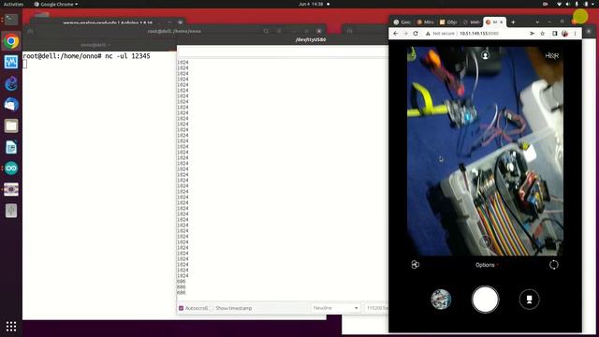Open the Files manager dock icon
This screenshot has width=599, height=337.
pyautogui.click(x=11, y=125)
